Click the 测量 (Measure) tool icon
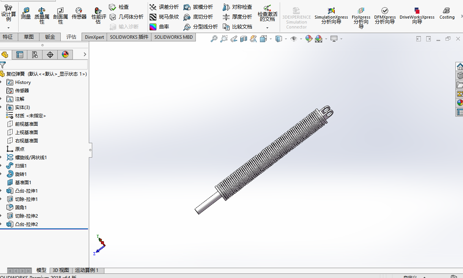The width and height of the screenshot is (463, 278). click(x=26, y=13)
